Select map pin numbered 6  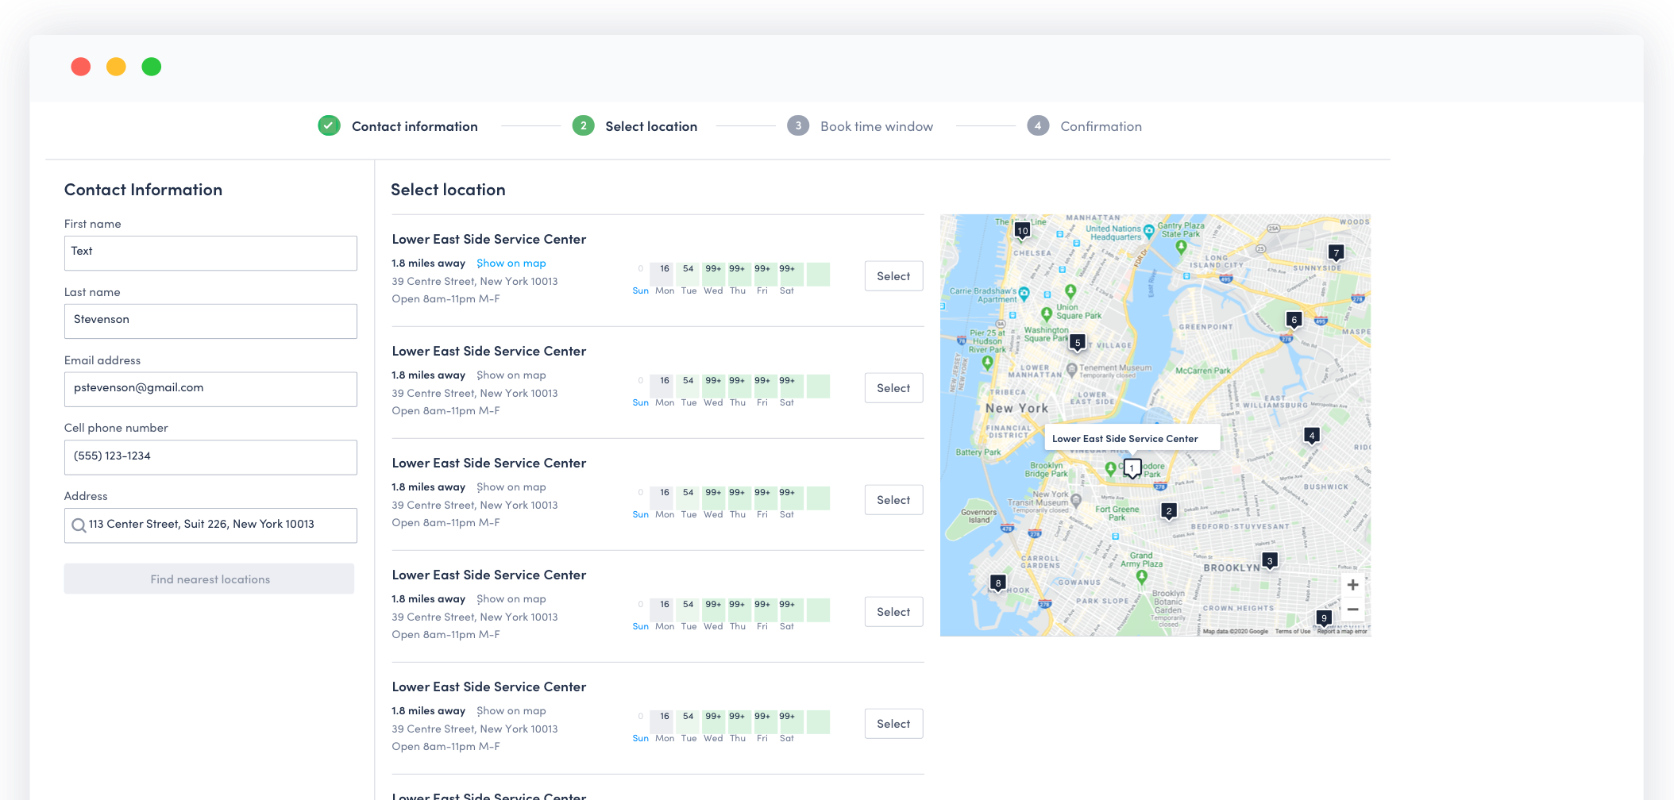tap(1294, 320)
